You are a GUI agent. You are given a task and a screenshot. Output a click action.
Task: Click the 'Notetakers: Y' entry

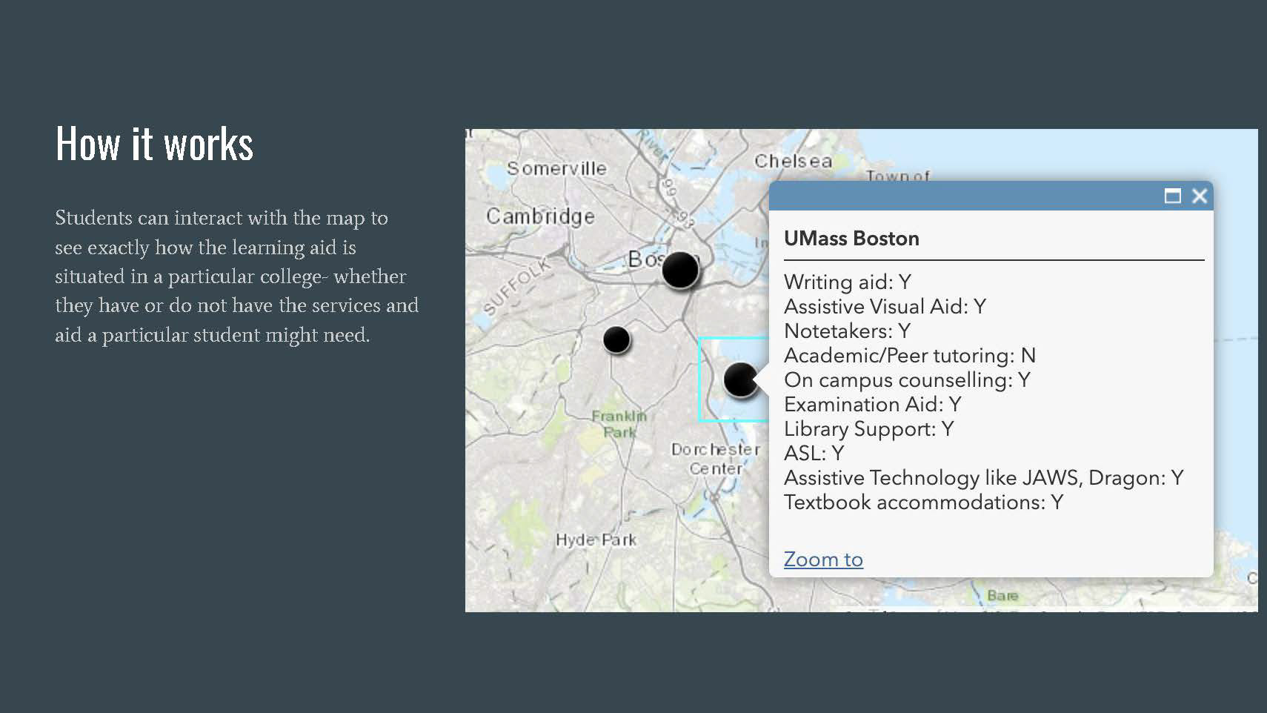848,331
